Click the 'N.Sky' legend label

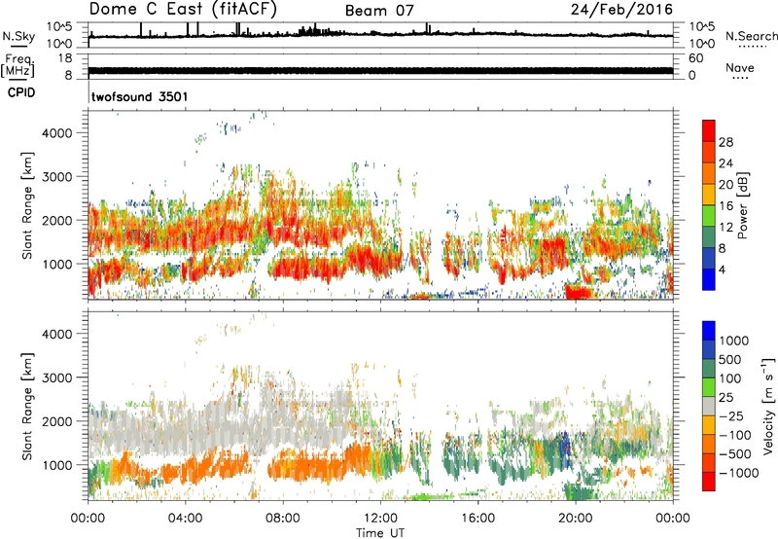[x=18, y=36]
